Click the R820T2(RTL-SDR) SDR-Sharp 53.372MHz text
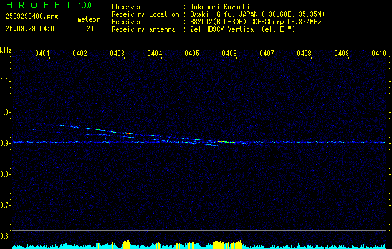The height and width of the screenshot is (249, 392). [x=256, y=22]
